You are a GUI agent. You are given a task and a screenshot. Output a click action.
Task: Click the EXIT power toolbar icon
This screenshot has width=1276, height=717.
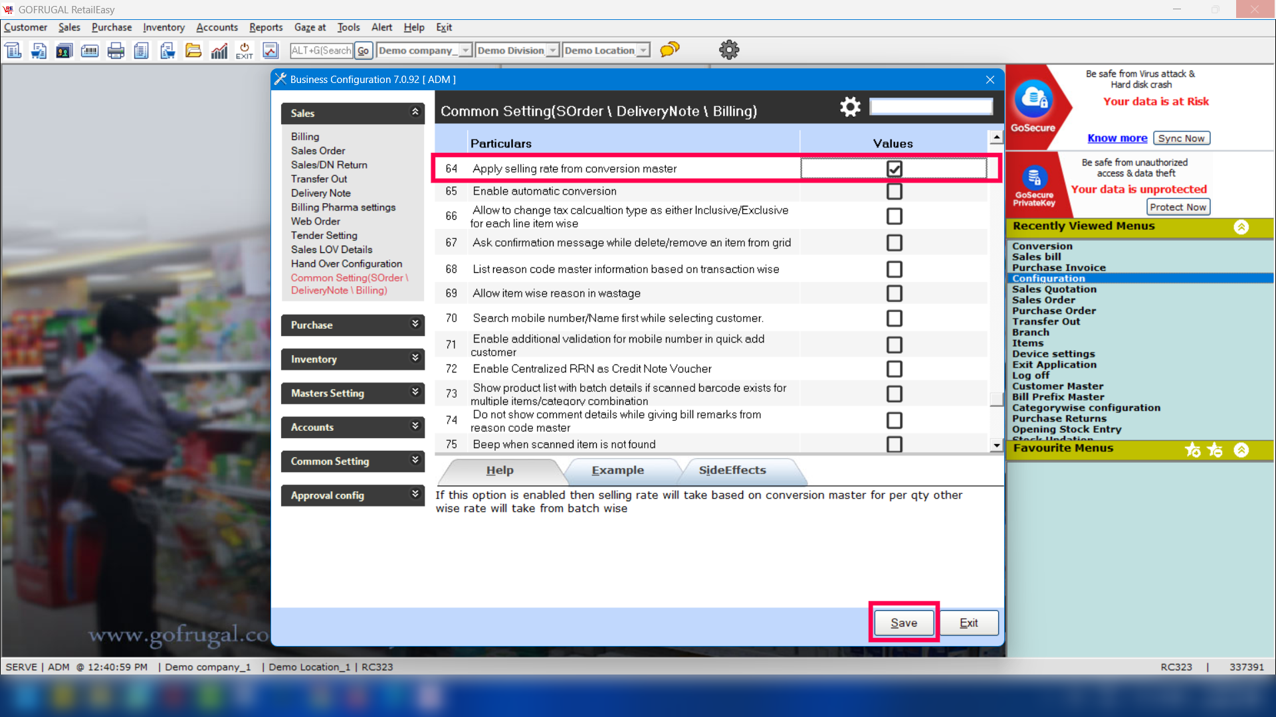pos(245,50)
